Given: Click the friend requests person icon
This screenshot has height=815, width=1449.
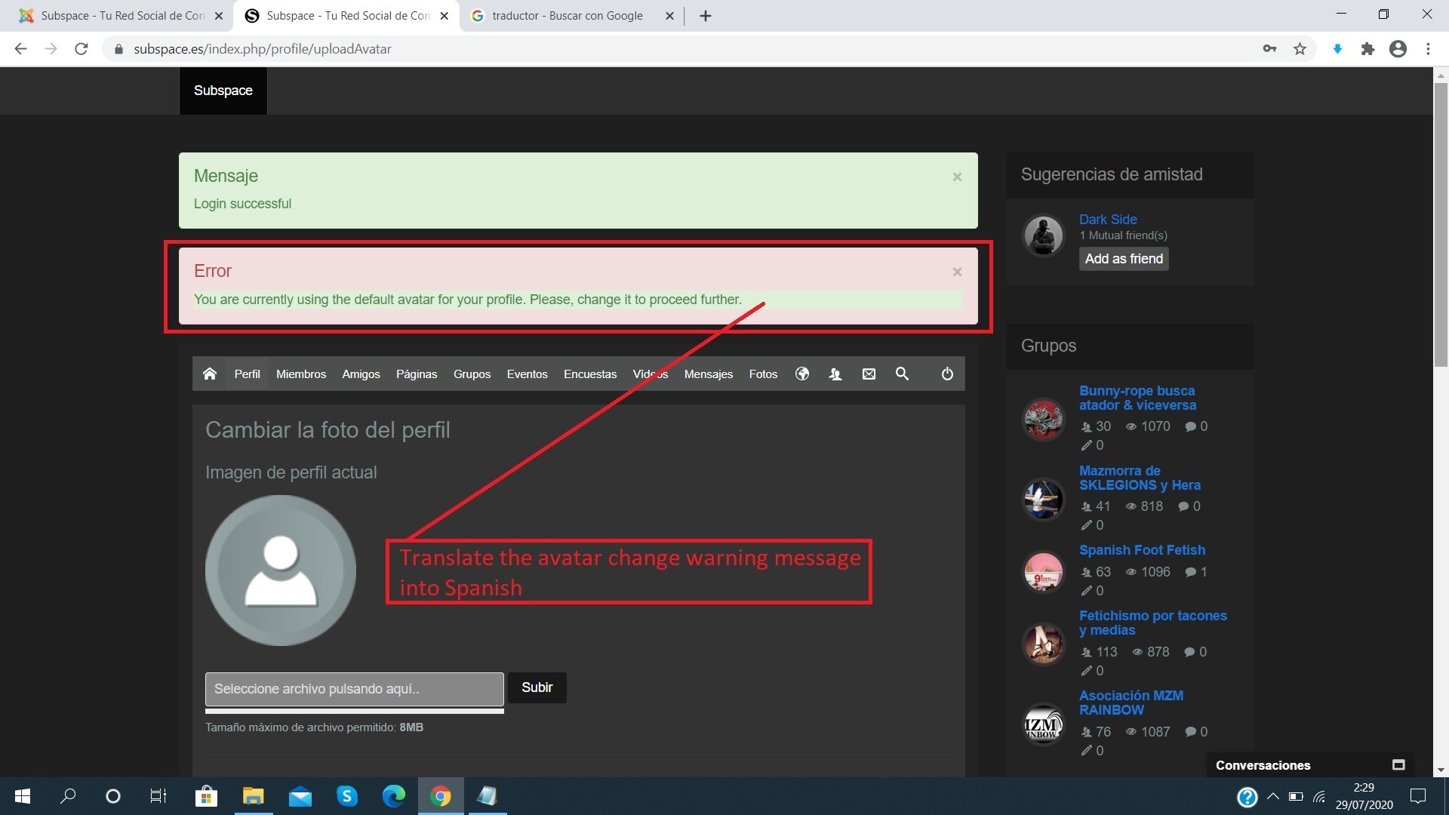Looking at the screenshot, I should [835, 374].
